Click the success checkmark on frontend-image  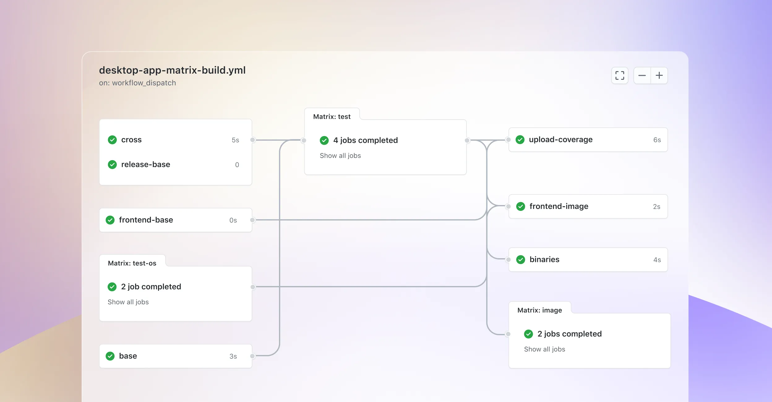[x=521, y=206]
